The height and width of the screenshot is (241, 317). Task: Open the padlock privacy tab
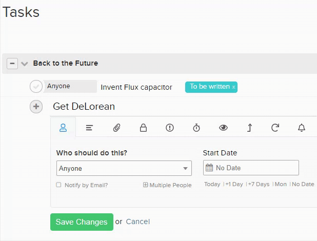143,128
